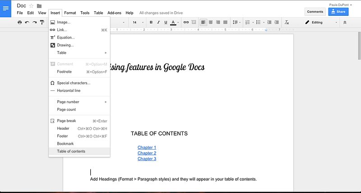The width and height of the screenshot is (361, 193).
Task: Follow the Chapter 1 link
Action: (147, 147)
